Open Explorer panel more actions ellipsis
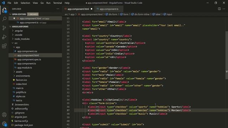 pyautogui.click(x=58, y=9)
